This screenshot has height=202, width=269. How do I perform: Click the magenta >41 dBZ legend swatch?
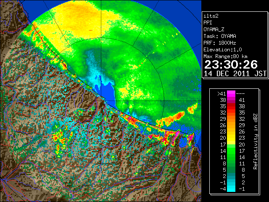coord(231,93)
